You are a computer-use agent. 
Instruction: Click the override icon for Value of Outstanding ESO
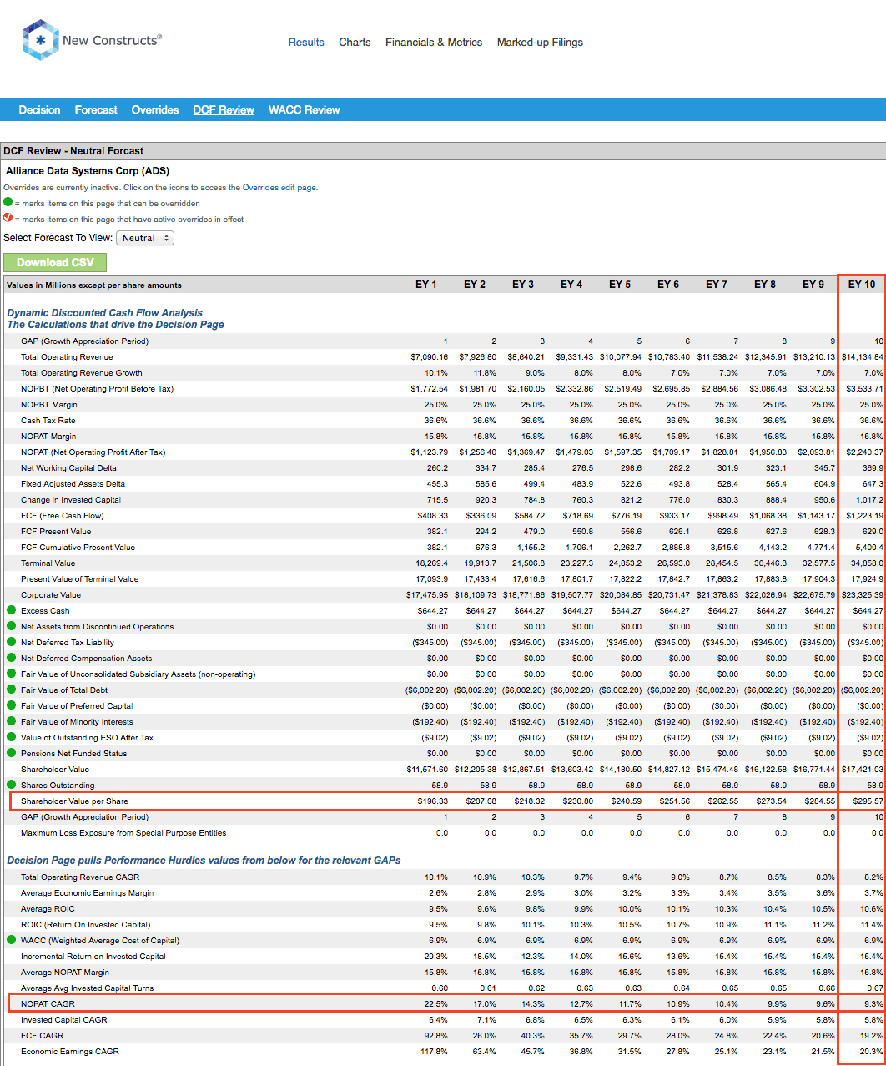13,738
